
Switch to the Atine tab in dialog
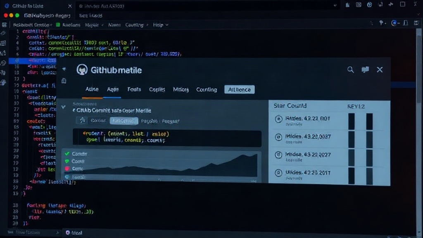tap(92, 89)
